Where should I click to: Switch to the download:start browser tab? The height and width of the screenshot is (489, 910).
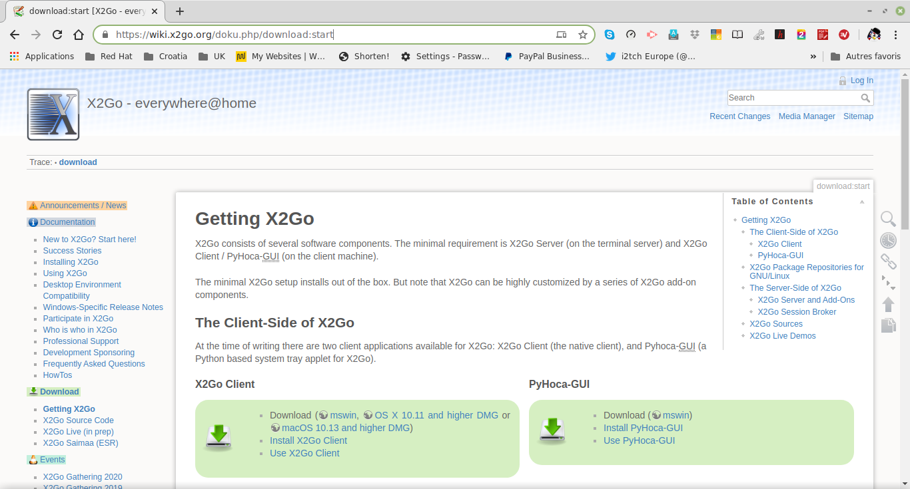86,11
